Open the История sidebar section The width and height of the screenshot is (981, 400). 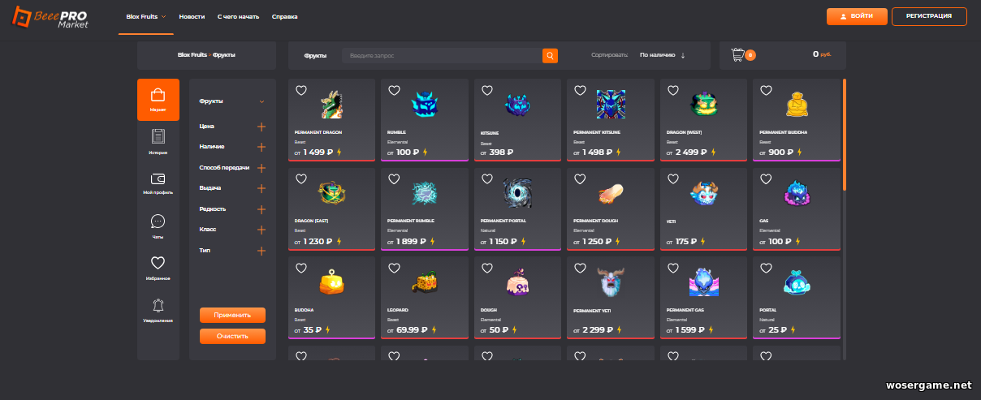coord(158,140)
